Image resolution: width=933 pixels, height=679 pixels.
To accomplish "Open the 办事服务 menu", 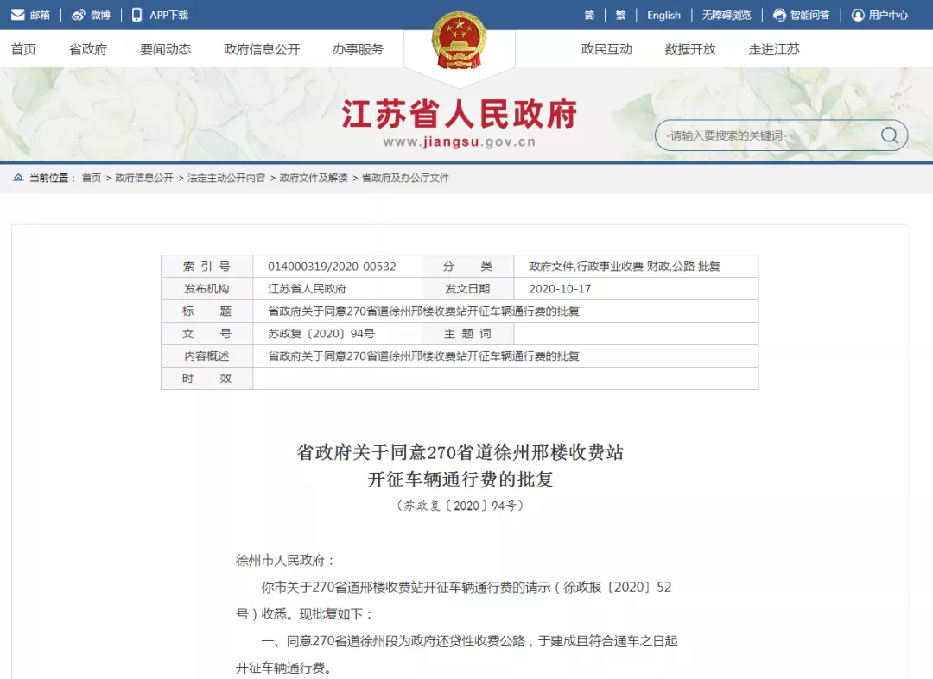I will pos(358,49).
